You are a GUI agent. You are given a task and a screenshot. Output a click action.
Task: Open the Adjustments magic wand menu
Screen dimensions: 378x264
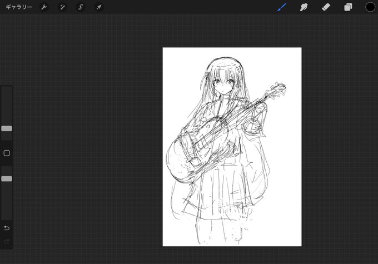pos(62,7)
